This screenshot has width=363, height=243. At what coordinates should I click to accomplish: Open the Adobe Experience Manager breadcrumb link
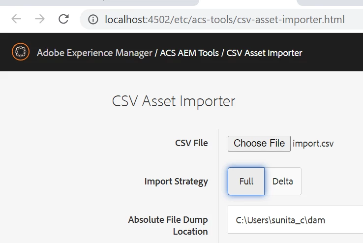point(94,53)
